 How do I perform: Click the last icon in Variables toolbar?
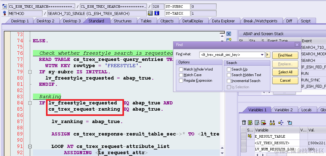pos(290,122)
